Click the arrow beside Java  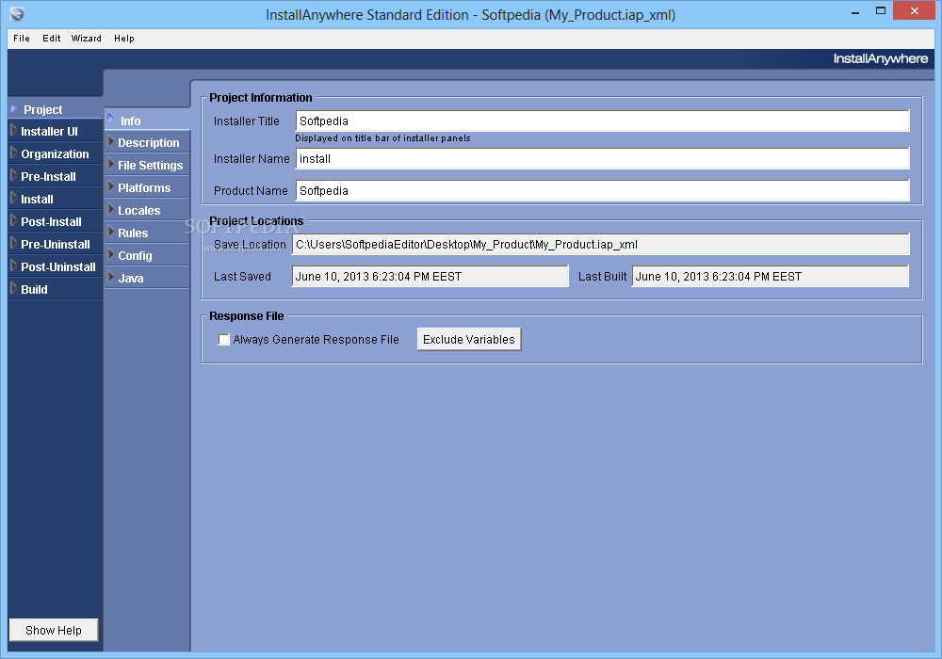(110, 277)
